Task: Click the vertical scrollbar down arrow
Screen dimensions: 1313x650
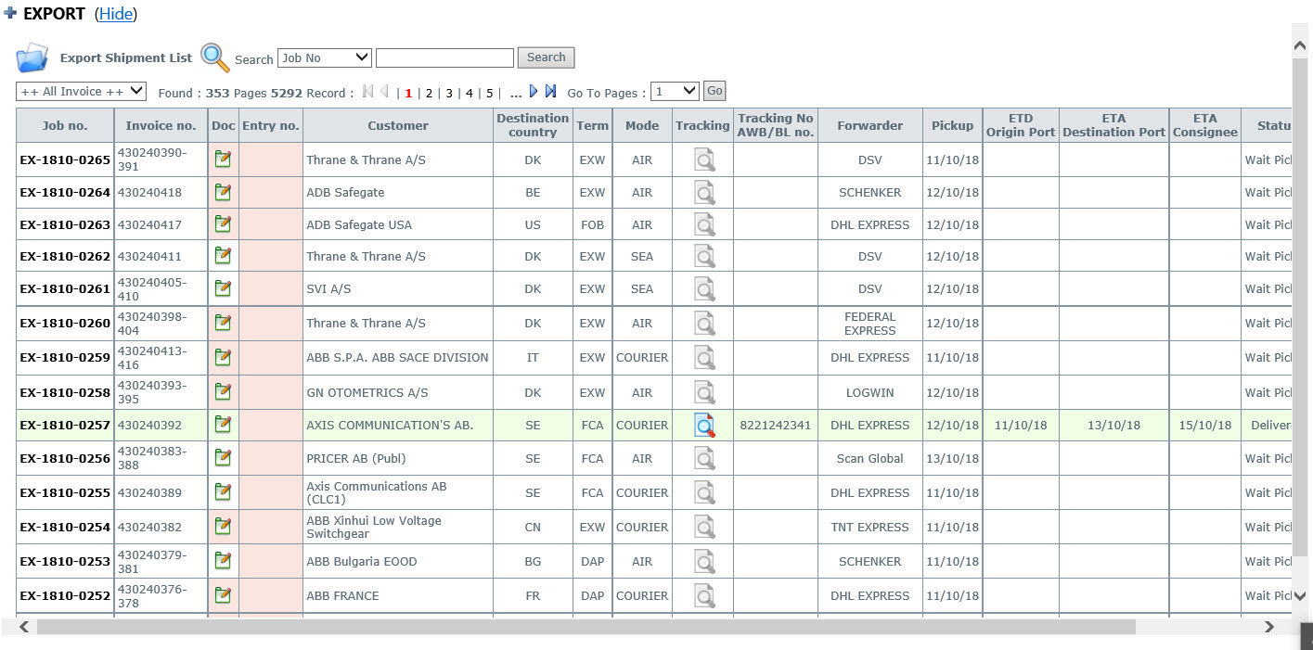Action: click(x=1300, y=596)
